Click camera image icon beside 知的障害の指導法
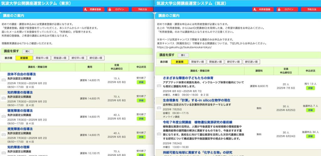Screen dimensions: 321x156 click(x=3, y=98)
